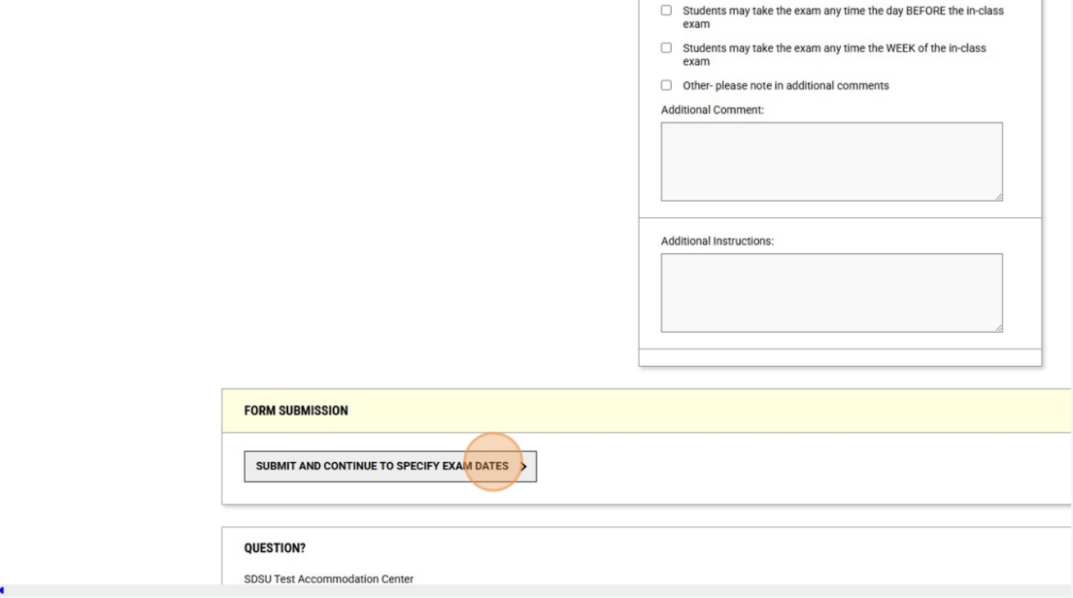
Task: Click the 'Additional Comment:' label
Action: 712,110
